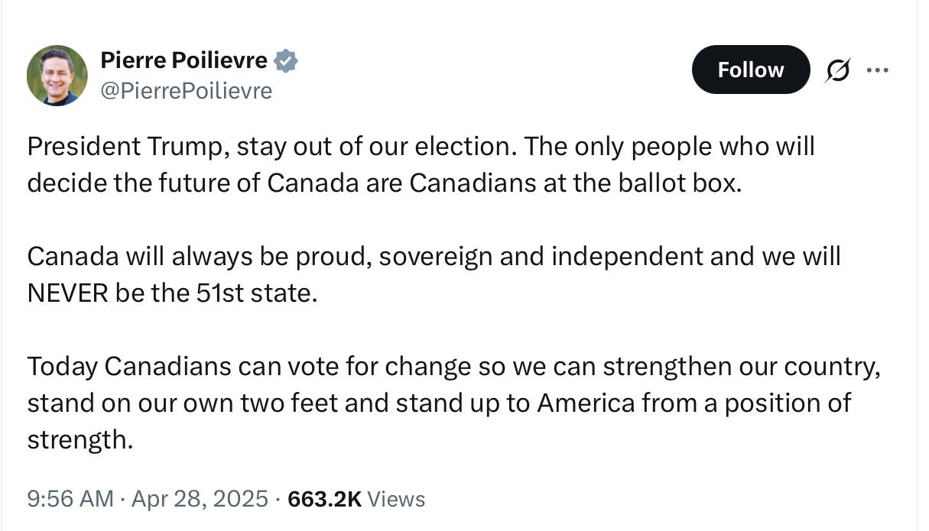929x531 pixels.
Task: Open Pierre Poilievre's profile photo
Action: (57, 75)
